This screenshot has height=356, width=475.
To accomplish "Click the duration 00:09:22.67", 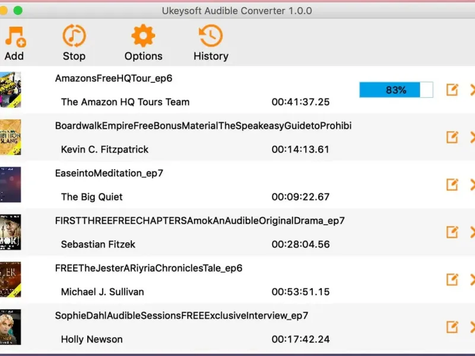I will point(300,197).
